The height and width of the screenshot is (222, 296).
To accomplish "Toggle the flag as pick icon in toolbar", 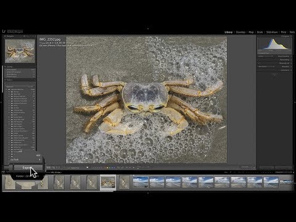I will [x=88, y=168].
